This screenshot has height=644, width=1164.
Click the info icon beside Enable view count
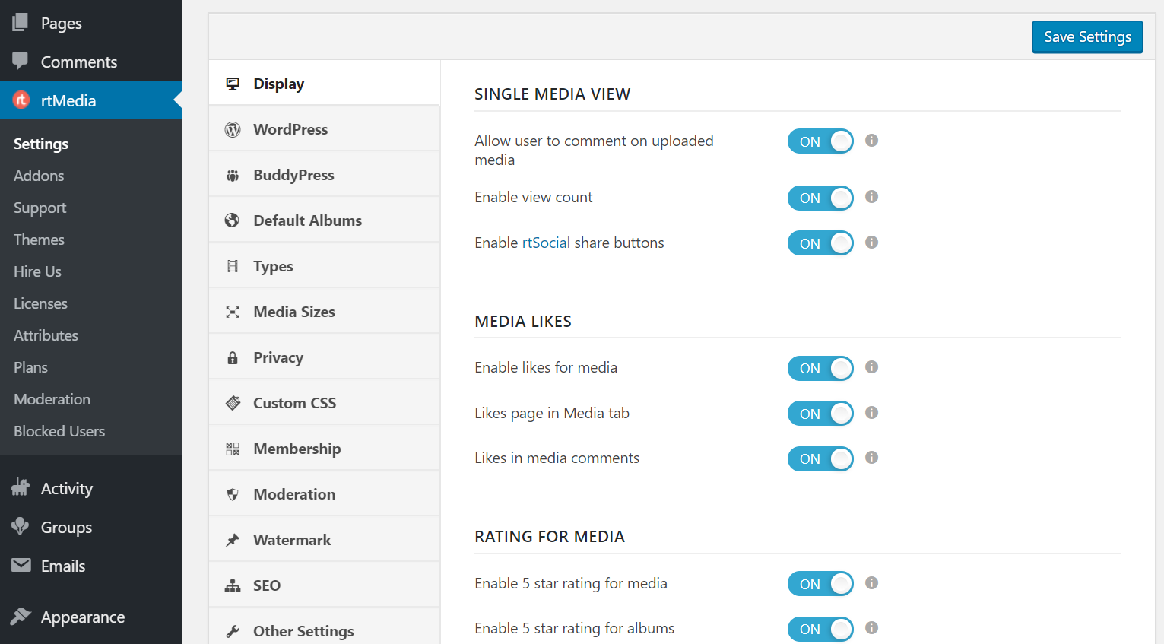point(871,197)
